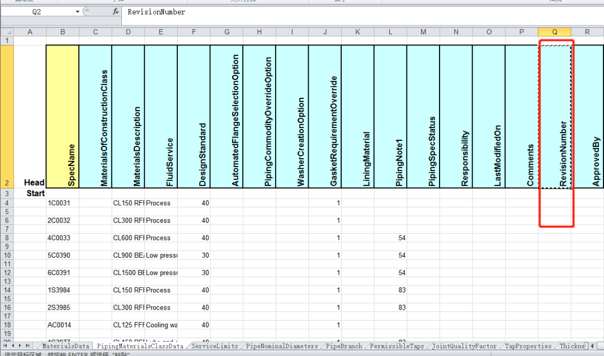This screenshot has height=356, width=604.
Task: Click PipingNote1 value 83 in row 14
Action: (390, 290)
